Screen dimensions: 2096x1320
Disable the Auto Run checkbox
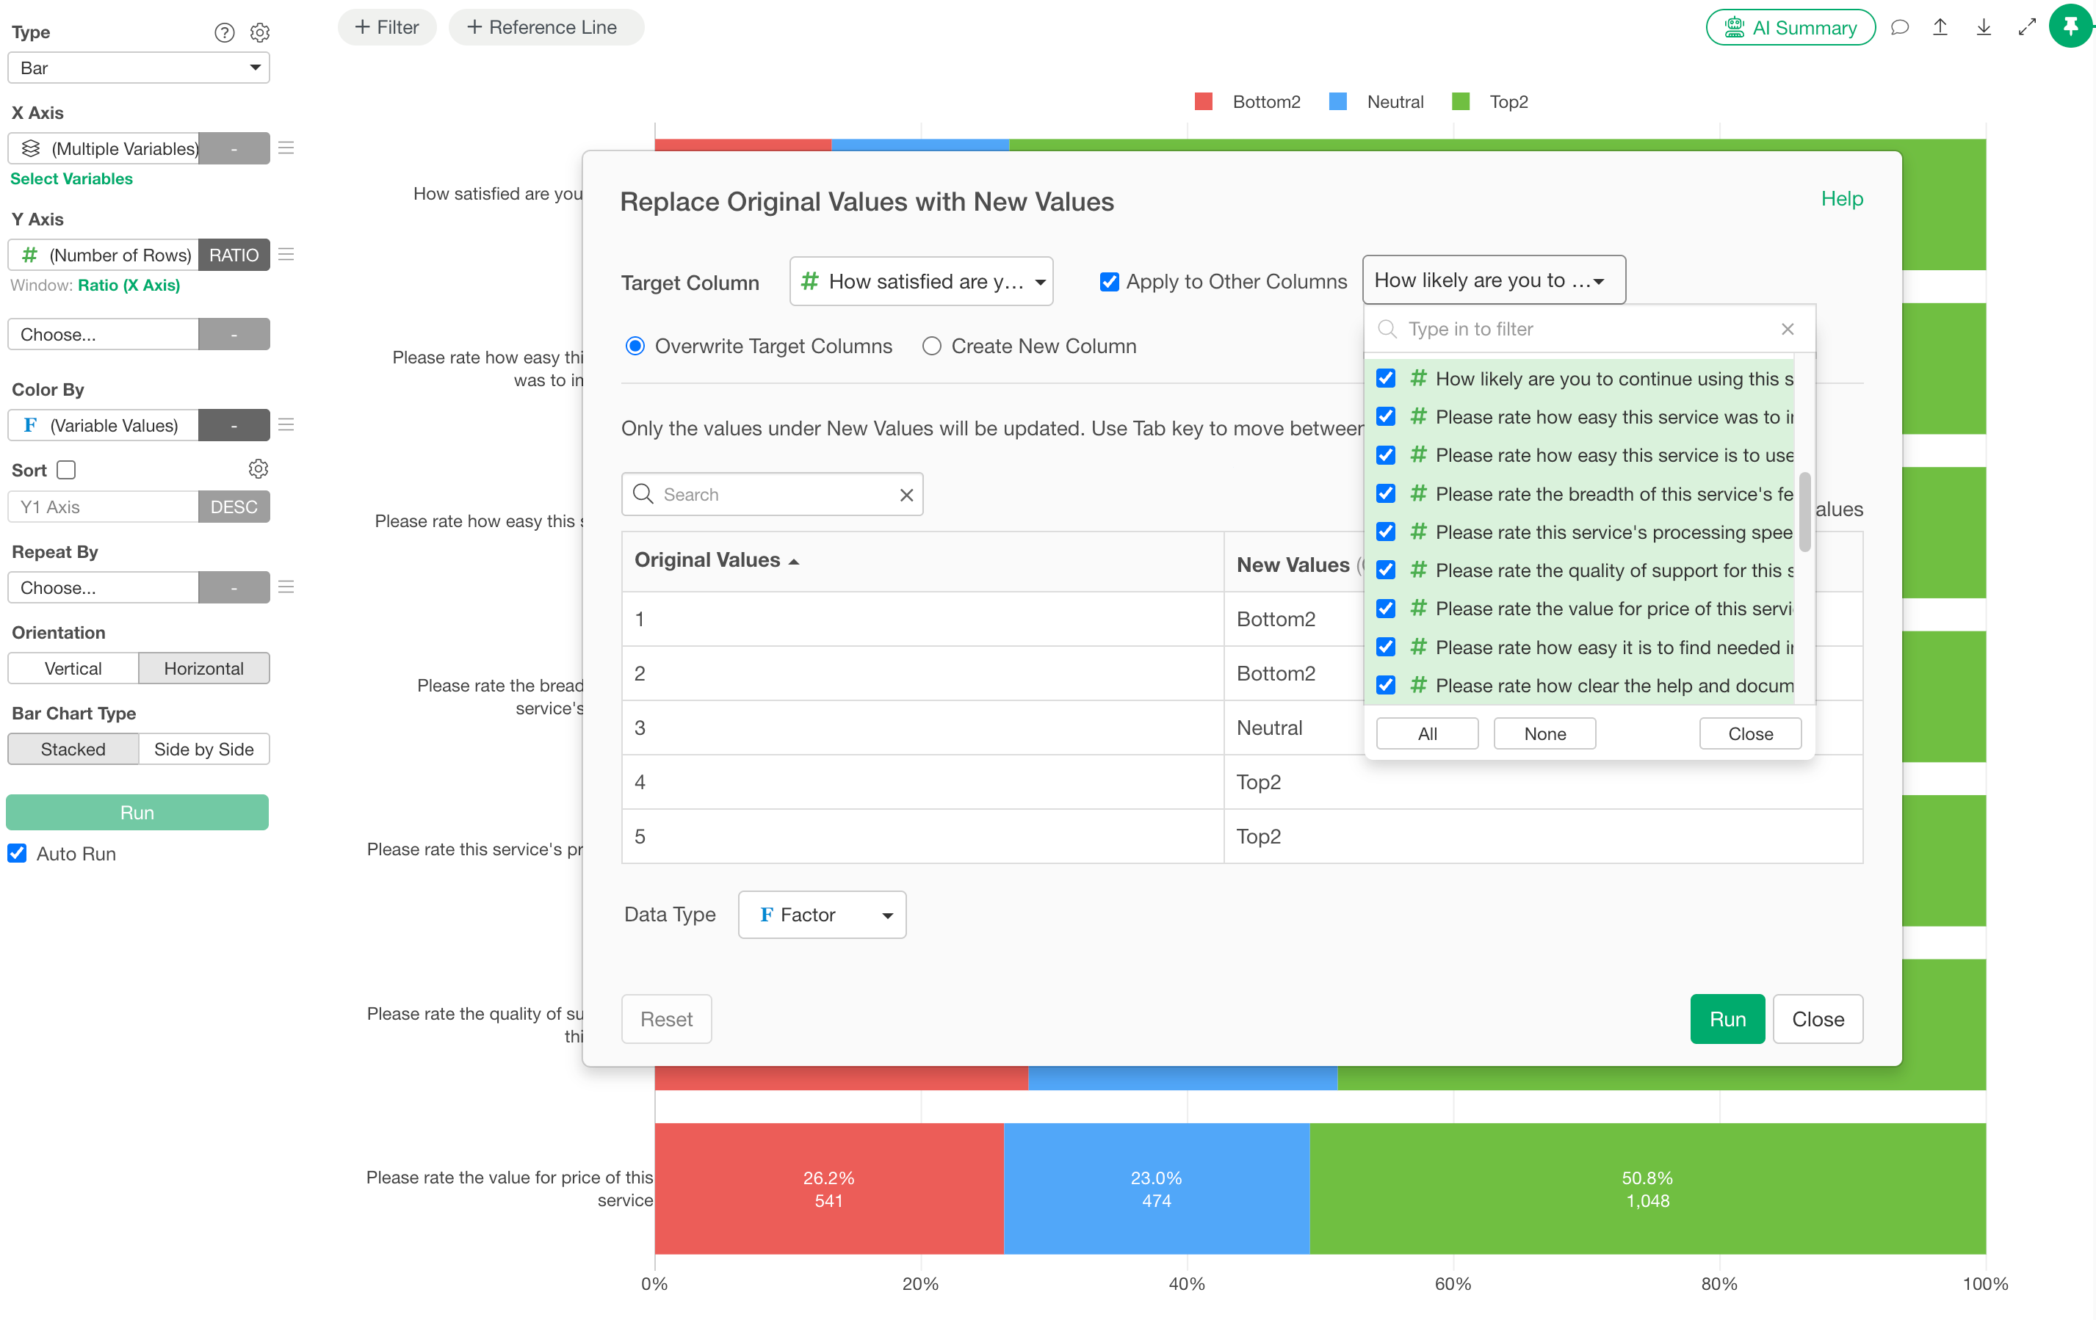(x=18, y=853)
